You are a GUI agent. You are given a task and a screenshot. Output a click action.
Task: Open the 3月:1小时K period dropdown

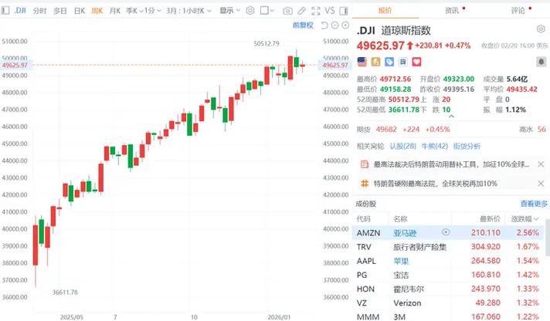189,11
